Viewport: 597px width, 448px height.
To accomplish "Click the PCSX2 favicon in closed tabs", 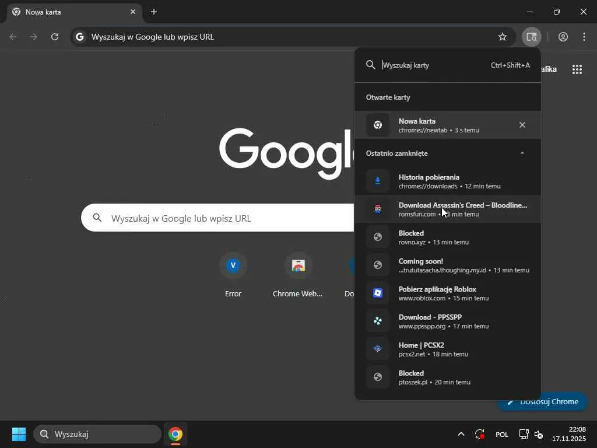I will click(x=378, y=349).
